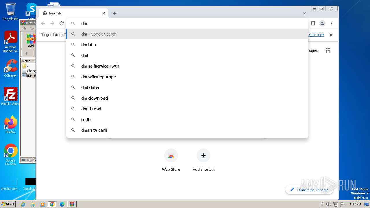Open Windows Explorer from the taskbar

point(33,204)
